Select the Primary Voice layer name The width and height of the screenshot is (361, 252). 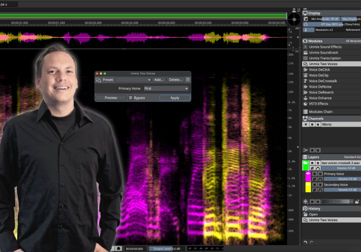pyautogui.click(x=334, y=174)
